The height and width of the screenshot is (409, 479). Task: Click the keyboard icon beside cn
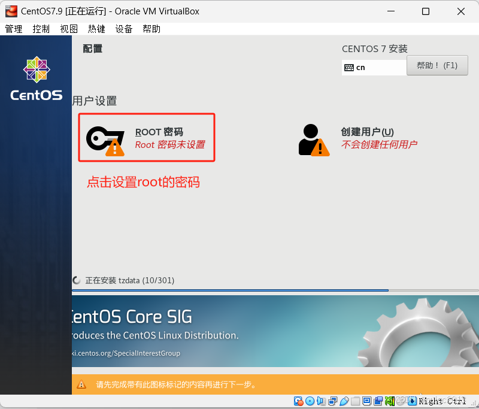349,68
